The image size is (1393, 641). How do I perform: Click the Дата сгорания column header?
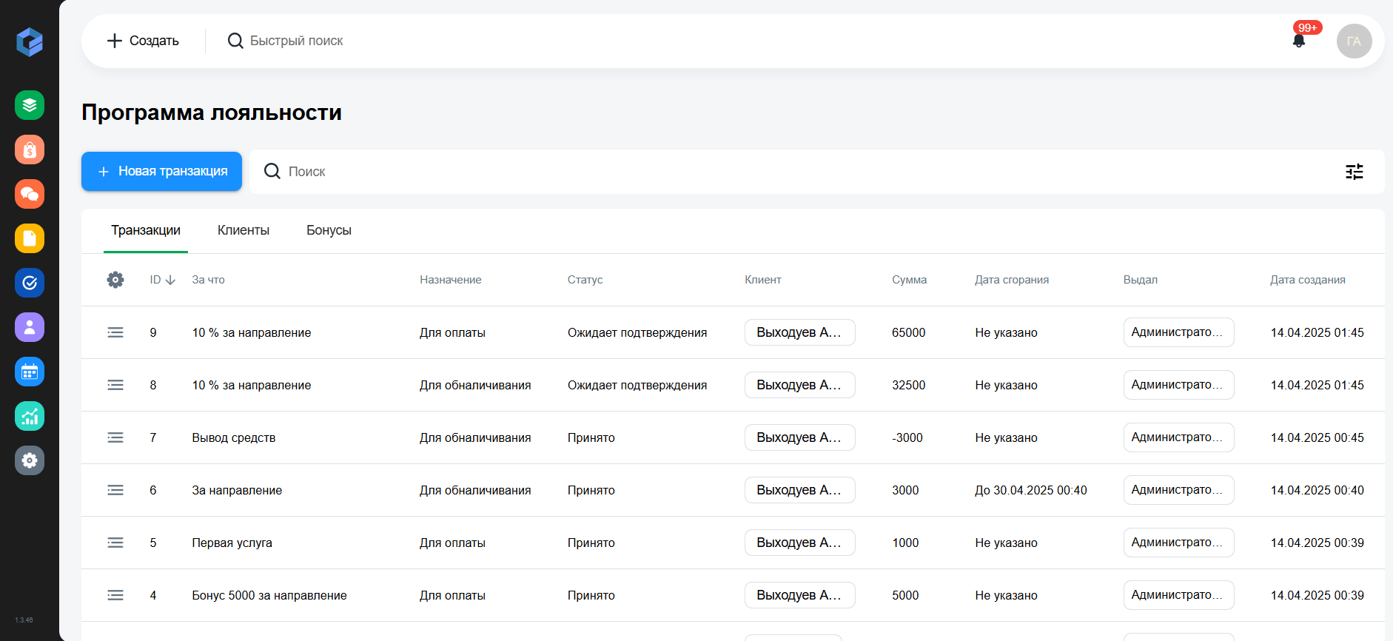point(1012,280)
